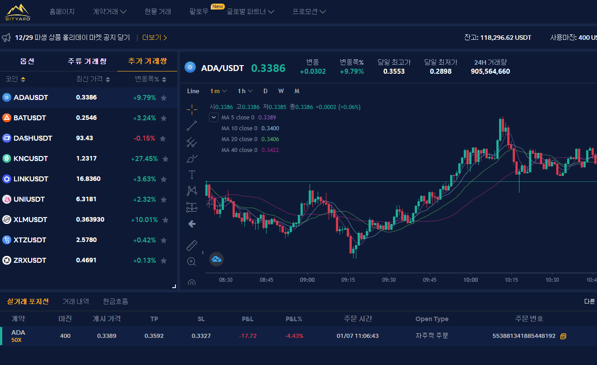The image size is (597, 365).
Task: Click the BATUSDT coin icon
Action: pos(7,118)
